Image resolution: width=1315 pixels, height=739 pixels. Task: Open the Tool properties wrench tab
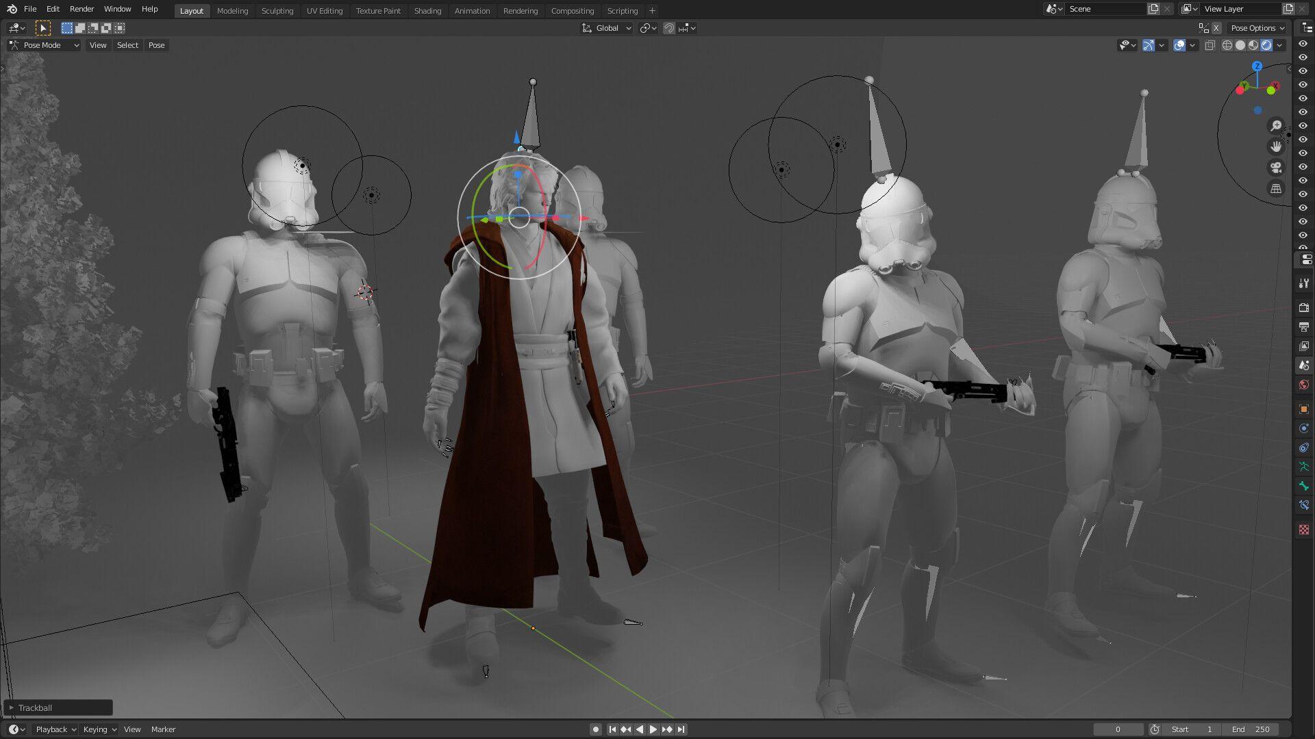[1303, 283]
